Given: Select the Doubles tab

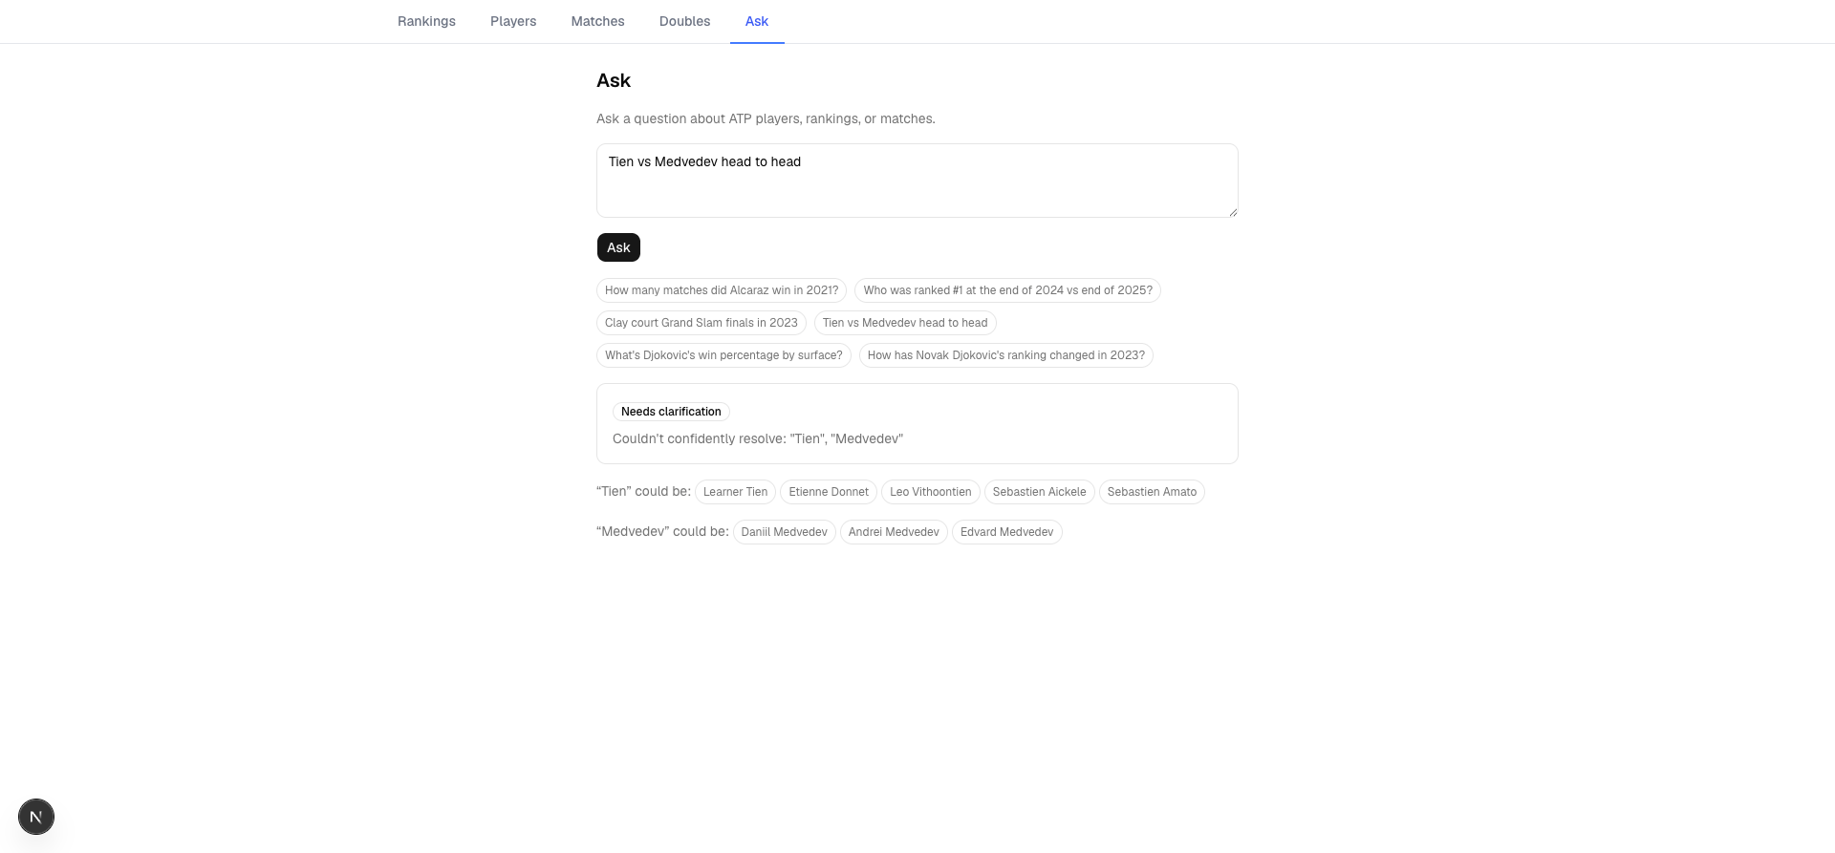Looking at the screenshot, I should (x=684, y=21).
